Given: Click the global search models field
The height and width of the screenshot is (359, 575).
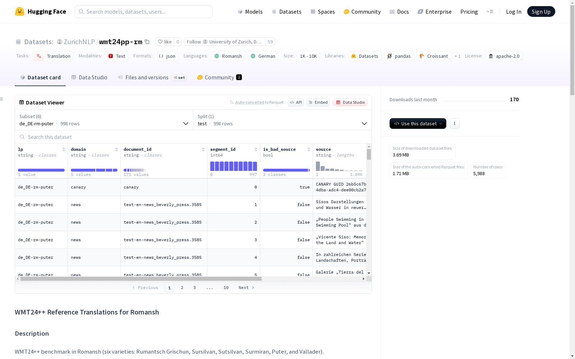Looking at the screenshot, I should [x=144, y=11].
